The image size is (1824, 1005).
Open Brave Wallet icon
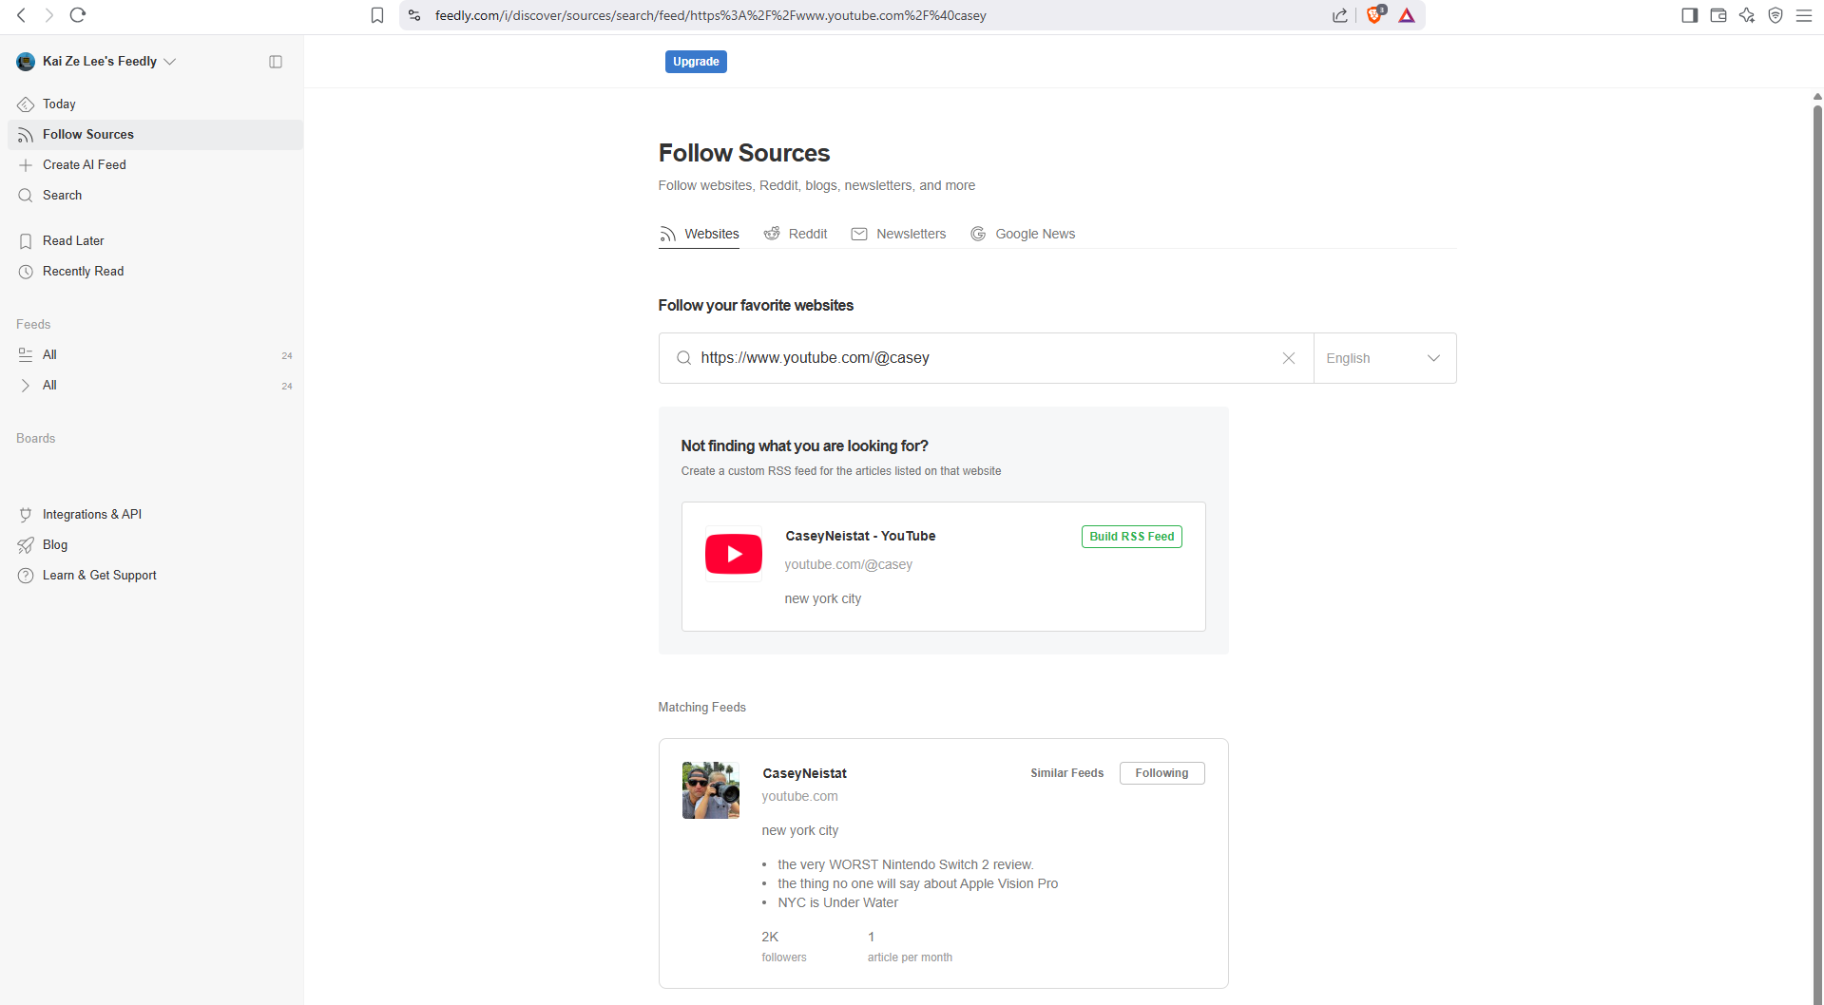tap(1718, 15)
